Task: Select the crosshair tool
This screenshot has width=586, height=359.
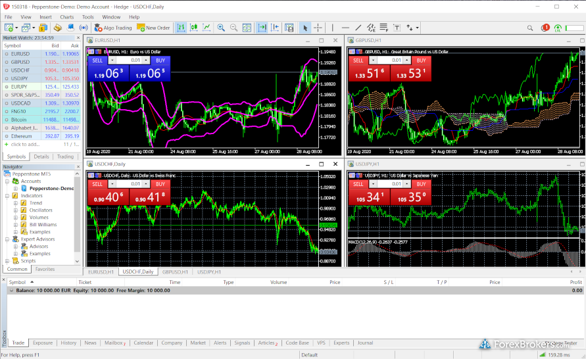Action: click(x=318, y=28)
